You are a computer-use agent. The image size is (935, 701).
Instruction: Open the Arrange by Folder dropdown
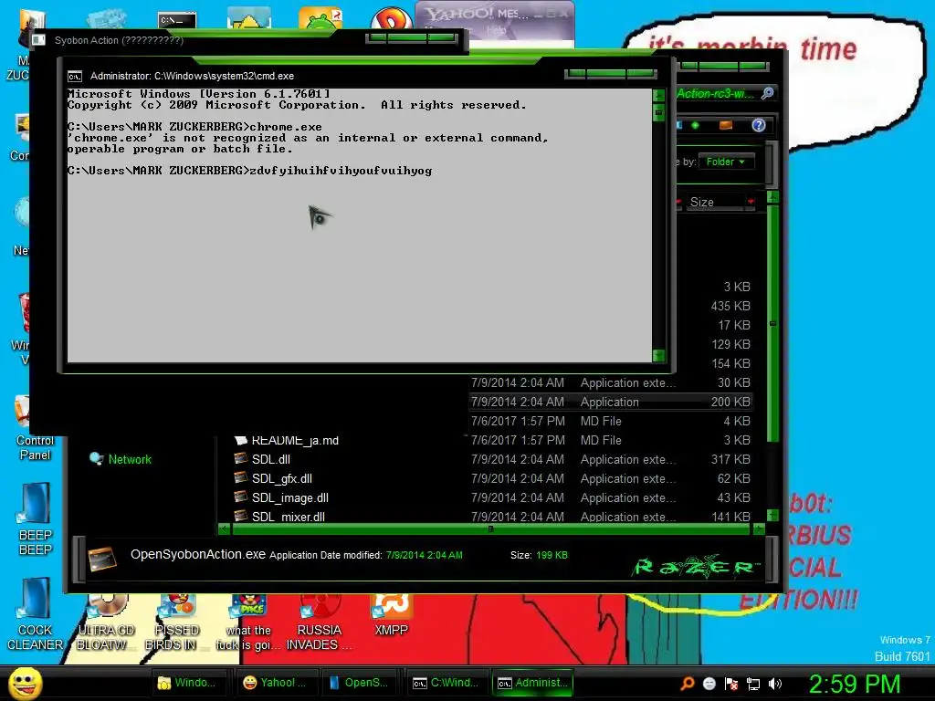[726, 162]
